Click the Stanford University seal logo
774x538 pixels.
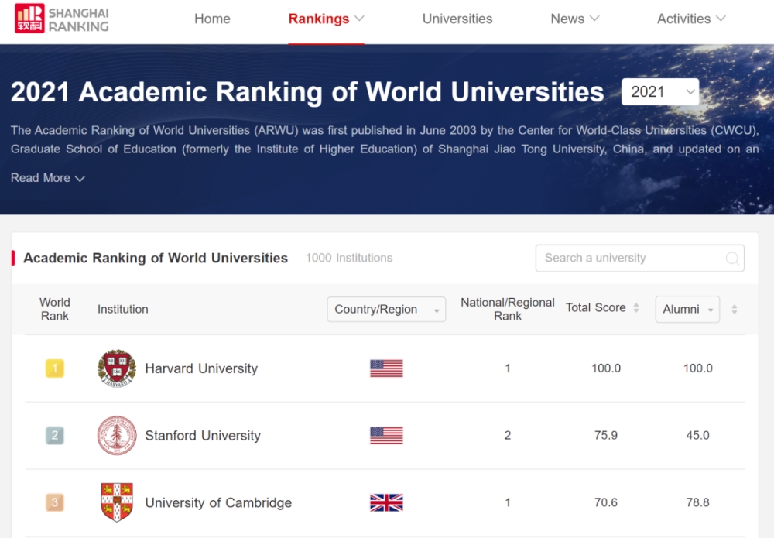pyautogui.click(x=117, y=435)
